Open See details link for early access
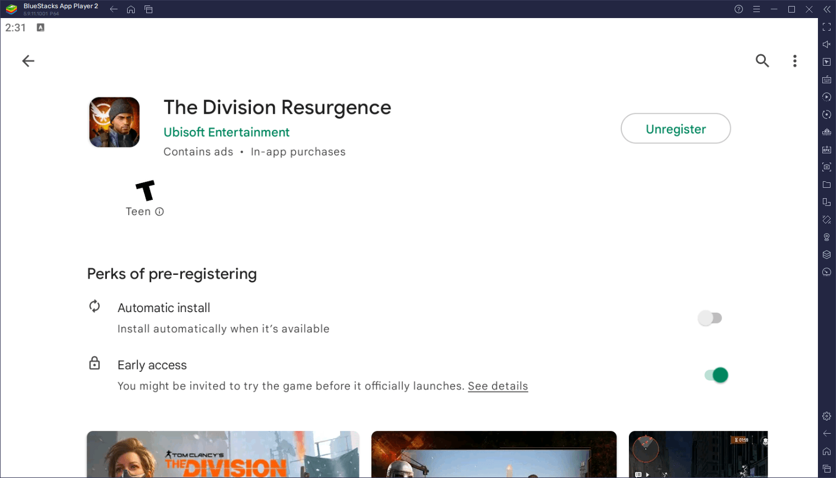The width and height of the screenshot is (836, 478). pyautogui.click(x=497, y=386)
